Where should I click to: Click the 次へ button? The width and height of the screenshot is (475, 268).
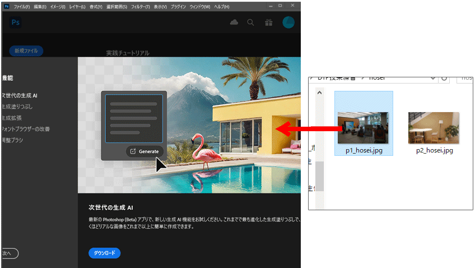(x=9, y=253)
